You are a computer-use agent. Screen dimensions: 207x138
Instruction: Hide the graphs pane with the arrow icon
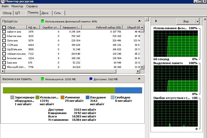point(156,21)
